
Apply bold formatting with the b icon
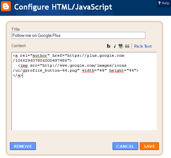point(109,46)
